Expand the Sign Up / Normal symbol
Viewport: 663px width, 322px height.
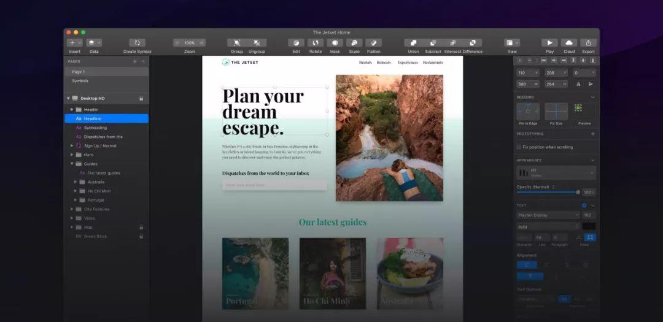point(72,146)
